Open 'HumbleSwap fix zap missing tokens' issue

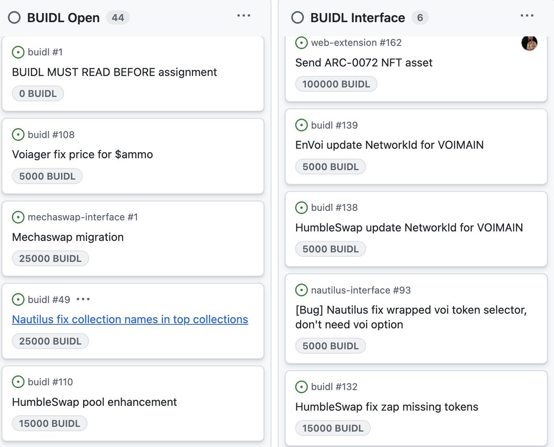387,407
